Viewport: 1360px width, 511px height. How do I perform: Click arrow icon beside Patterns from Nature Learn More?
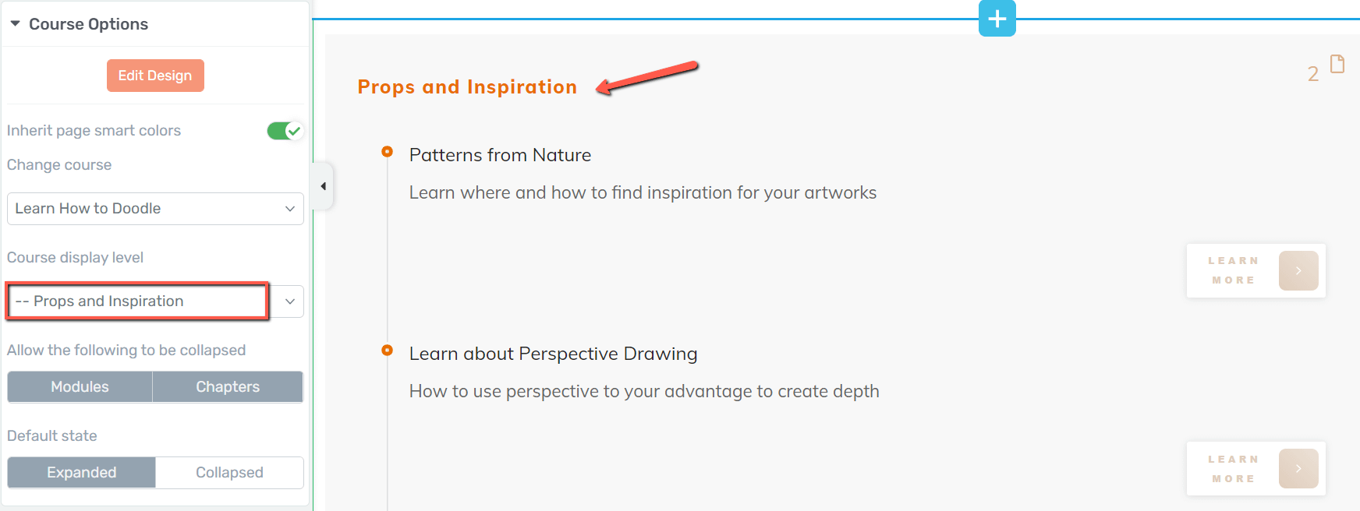click(1298, 270)
